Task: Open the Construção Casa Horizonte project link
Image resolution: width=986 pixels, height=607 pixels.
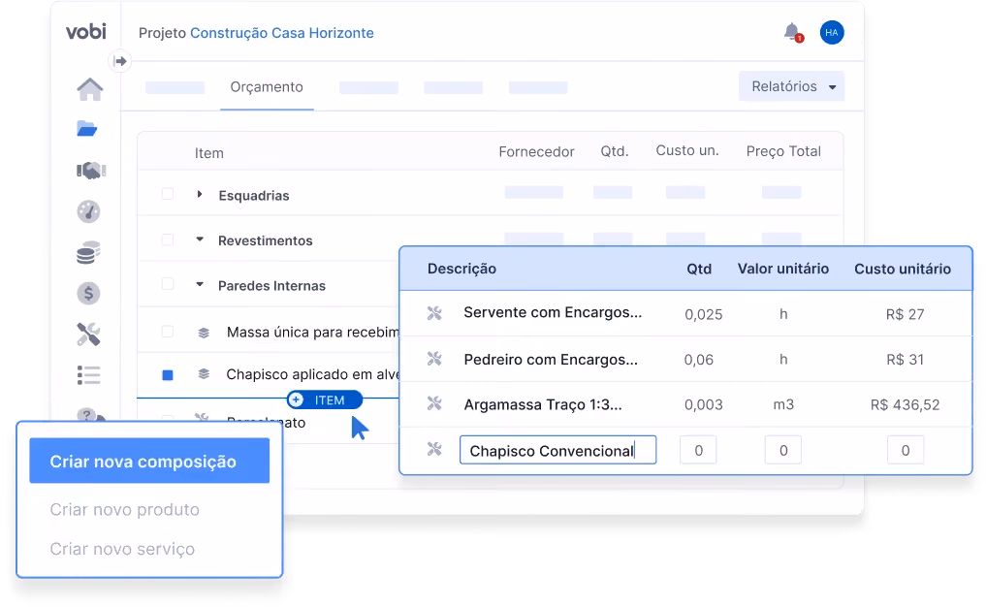Action: coord(282,33)
